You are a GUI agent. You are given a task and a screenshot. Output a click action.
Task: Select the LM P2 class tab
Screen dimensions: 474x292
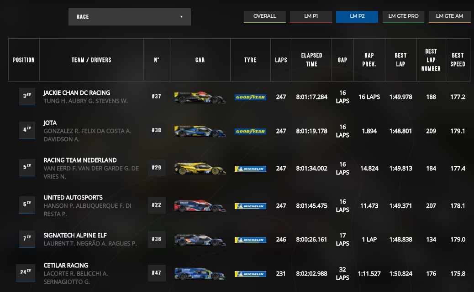click(x=357, y=16)
